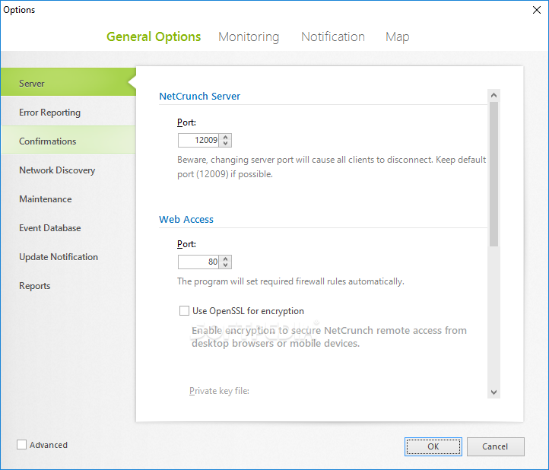This screenshot has width=549, height=470.
Task: Decrease the Web Access port value
Action: (x=226, y=265)
